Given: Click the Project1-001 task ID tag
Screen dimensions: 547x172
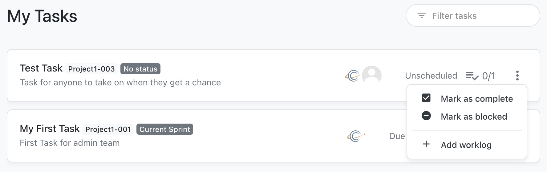Looking at the screenshot, I should [108, 129].
